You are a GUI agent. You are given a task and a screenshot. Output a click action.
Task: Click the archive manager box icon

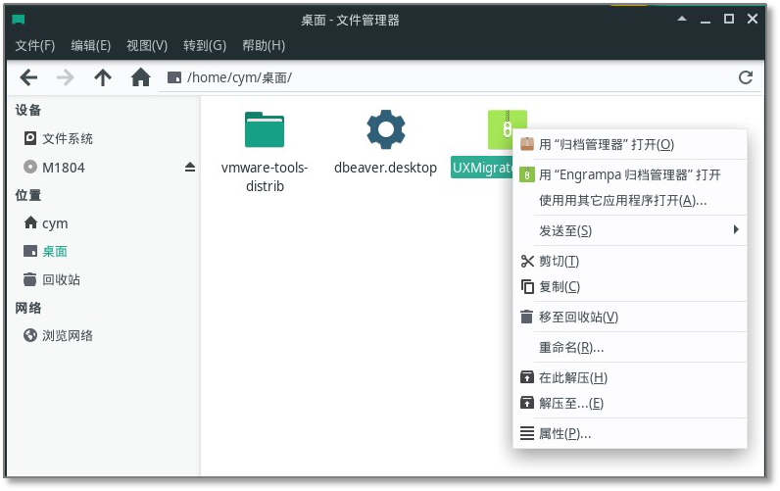coord(527,144)
